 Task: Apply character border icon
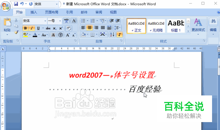(x=74, y=21)
